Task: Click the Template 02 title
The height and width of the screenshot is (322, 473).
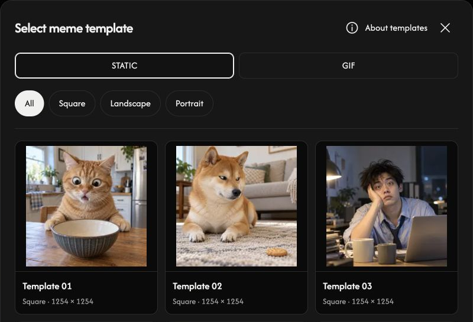Action: click(x=197, y=286)
